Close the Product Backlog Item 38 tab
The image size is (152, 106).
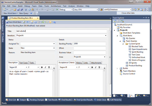pyautogui.click(x=37, y=18)
